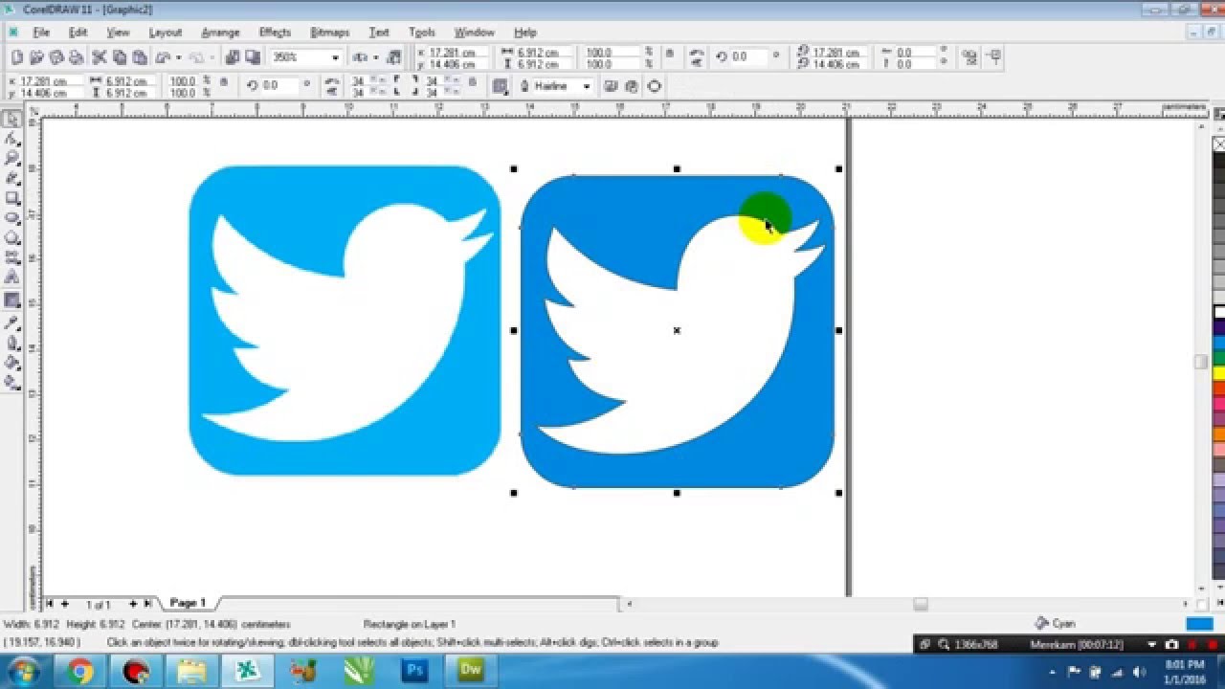The image size is (1225, 689).
Task: Select the Rectangle tool in the toolbox
Action: point(12,198)
